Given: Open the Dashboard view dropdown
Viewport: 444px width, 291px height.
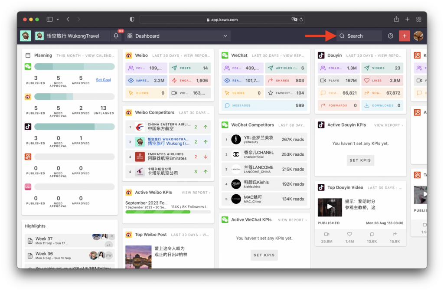Looking at the screenshot, I should (x=177, y=36).
